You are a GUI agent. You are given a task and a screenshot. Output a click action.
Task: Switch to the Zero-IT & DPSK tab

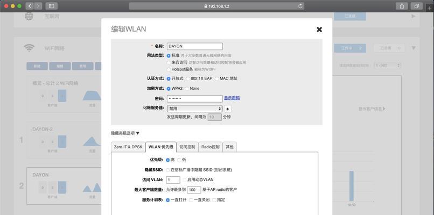point(128,147)
